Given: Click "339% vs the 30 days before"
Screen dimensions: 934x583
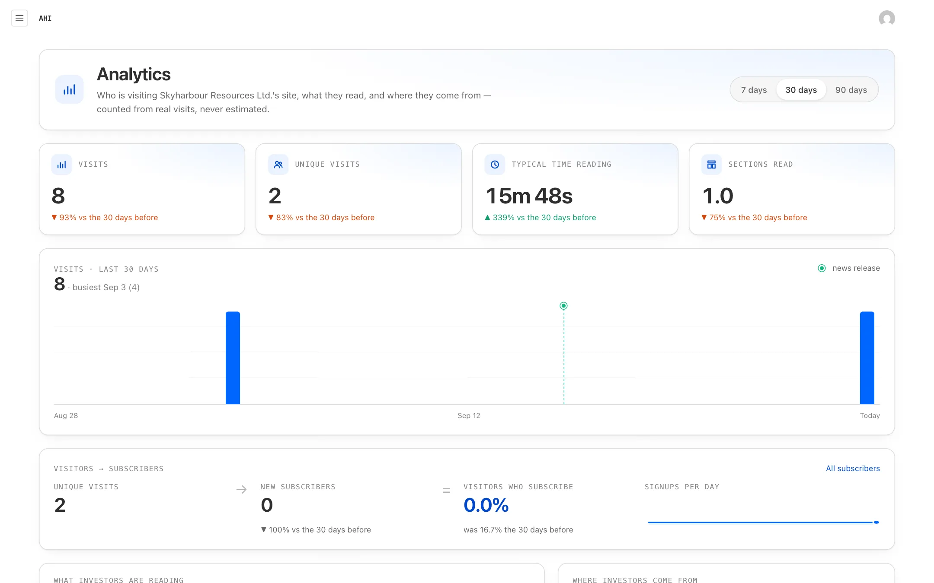Looking at the screenshot, I should tap(541, 218).
